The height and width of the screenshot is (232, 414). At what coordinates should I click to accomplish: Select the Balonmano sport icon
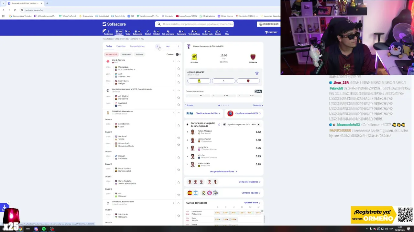tap(181, 32)
